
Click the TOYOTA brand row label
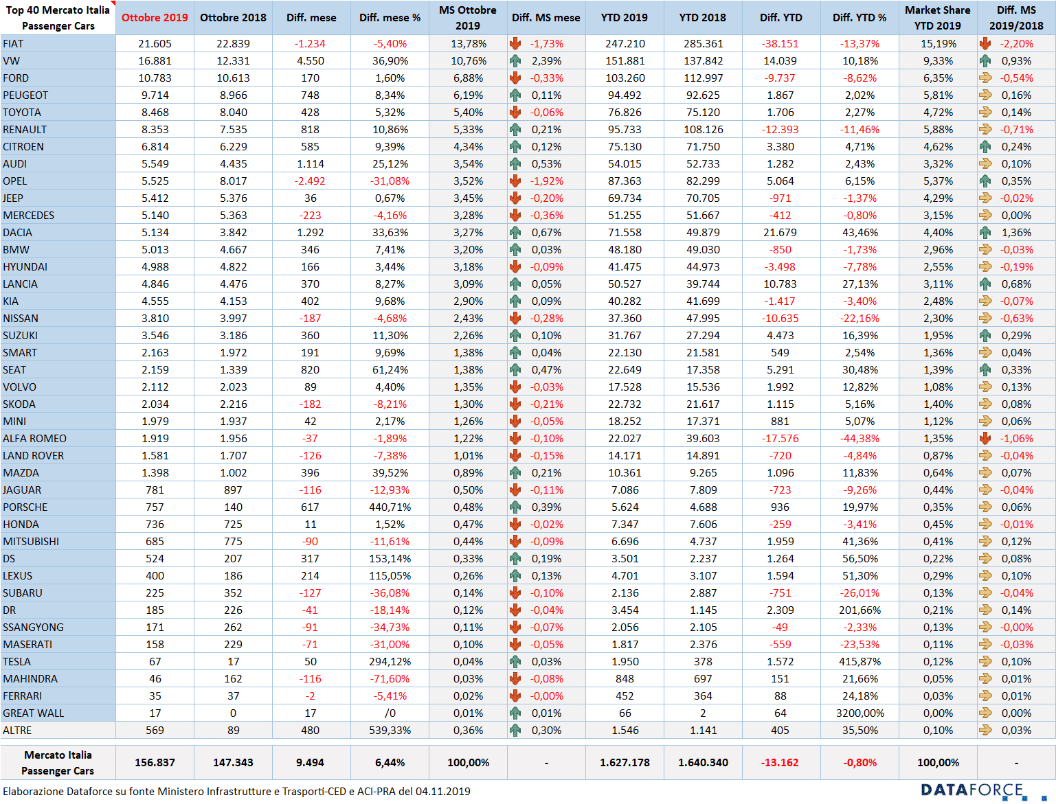pyautogui.click(x=22, y=112)
